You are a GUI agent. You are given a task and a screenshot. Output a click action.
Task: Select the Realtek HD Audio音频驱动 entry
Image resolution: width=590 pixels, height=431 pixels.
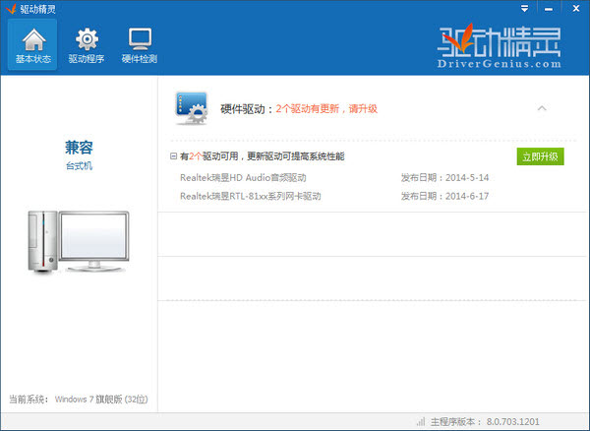pyautogui.click(x=243, y=178)
